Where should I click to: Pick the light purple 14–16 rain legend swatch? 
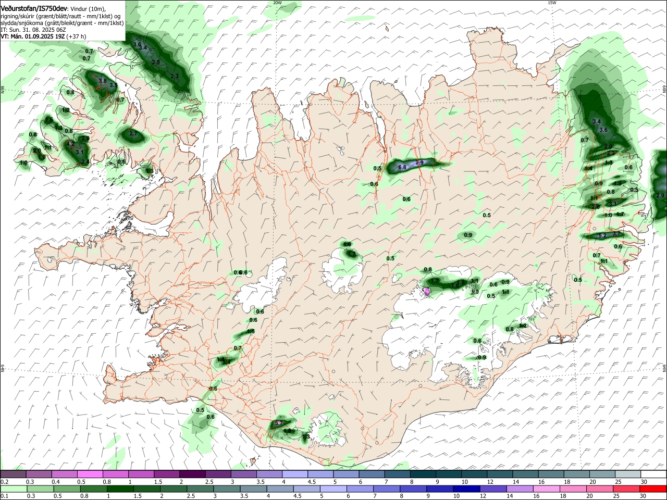click(x=520, y=489)
